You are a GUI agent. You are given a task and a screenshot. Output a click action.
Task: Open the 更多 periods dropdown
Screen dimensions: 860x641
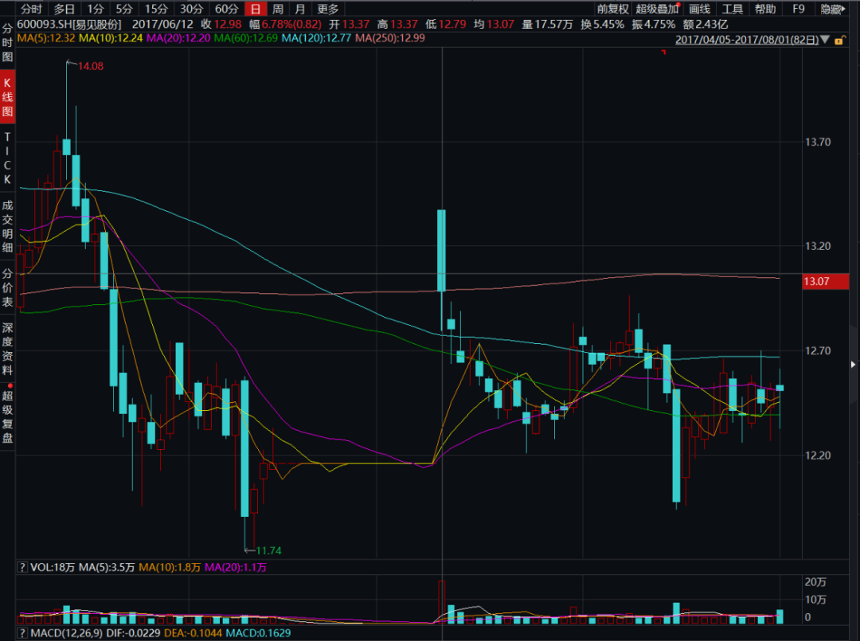327,9
